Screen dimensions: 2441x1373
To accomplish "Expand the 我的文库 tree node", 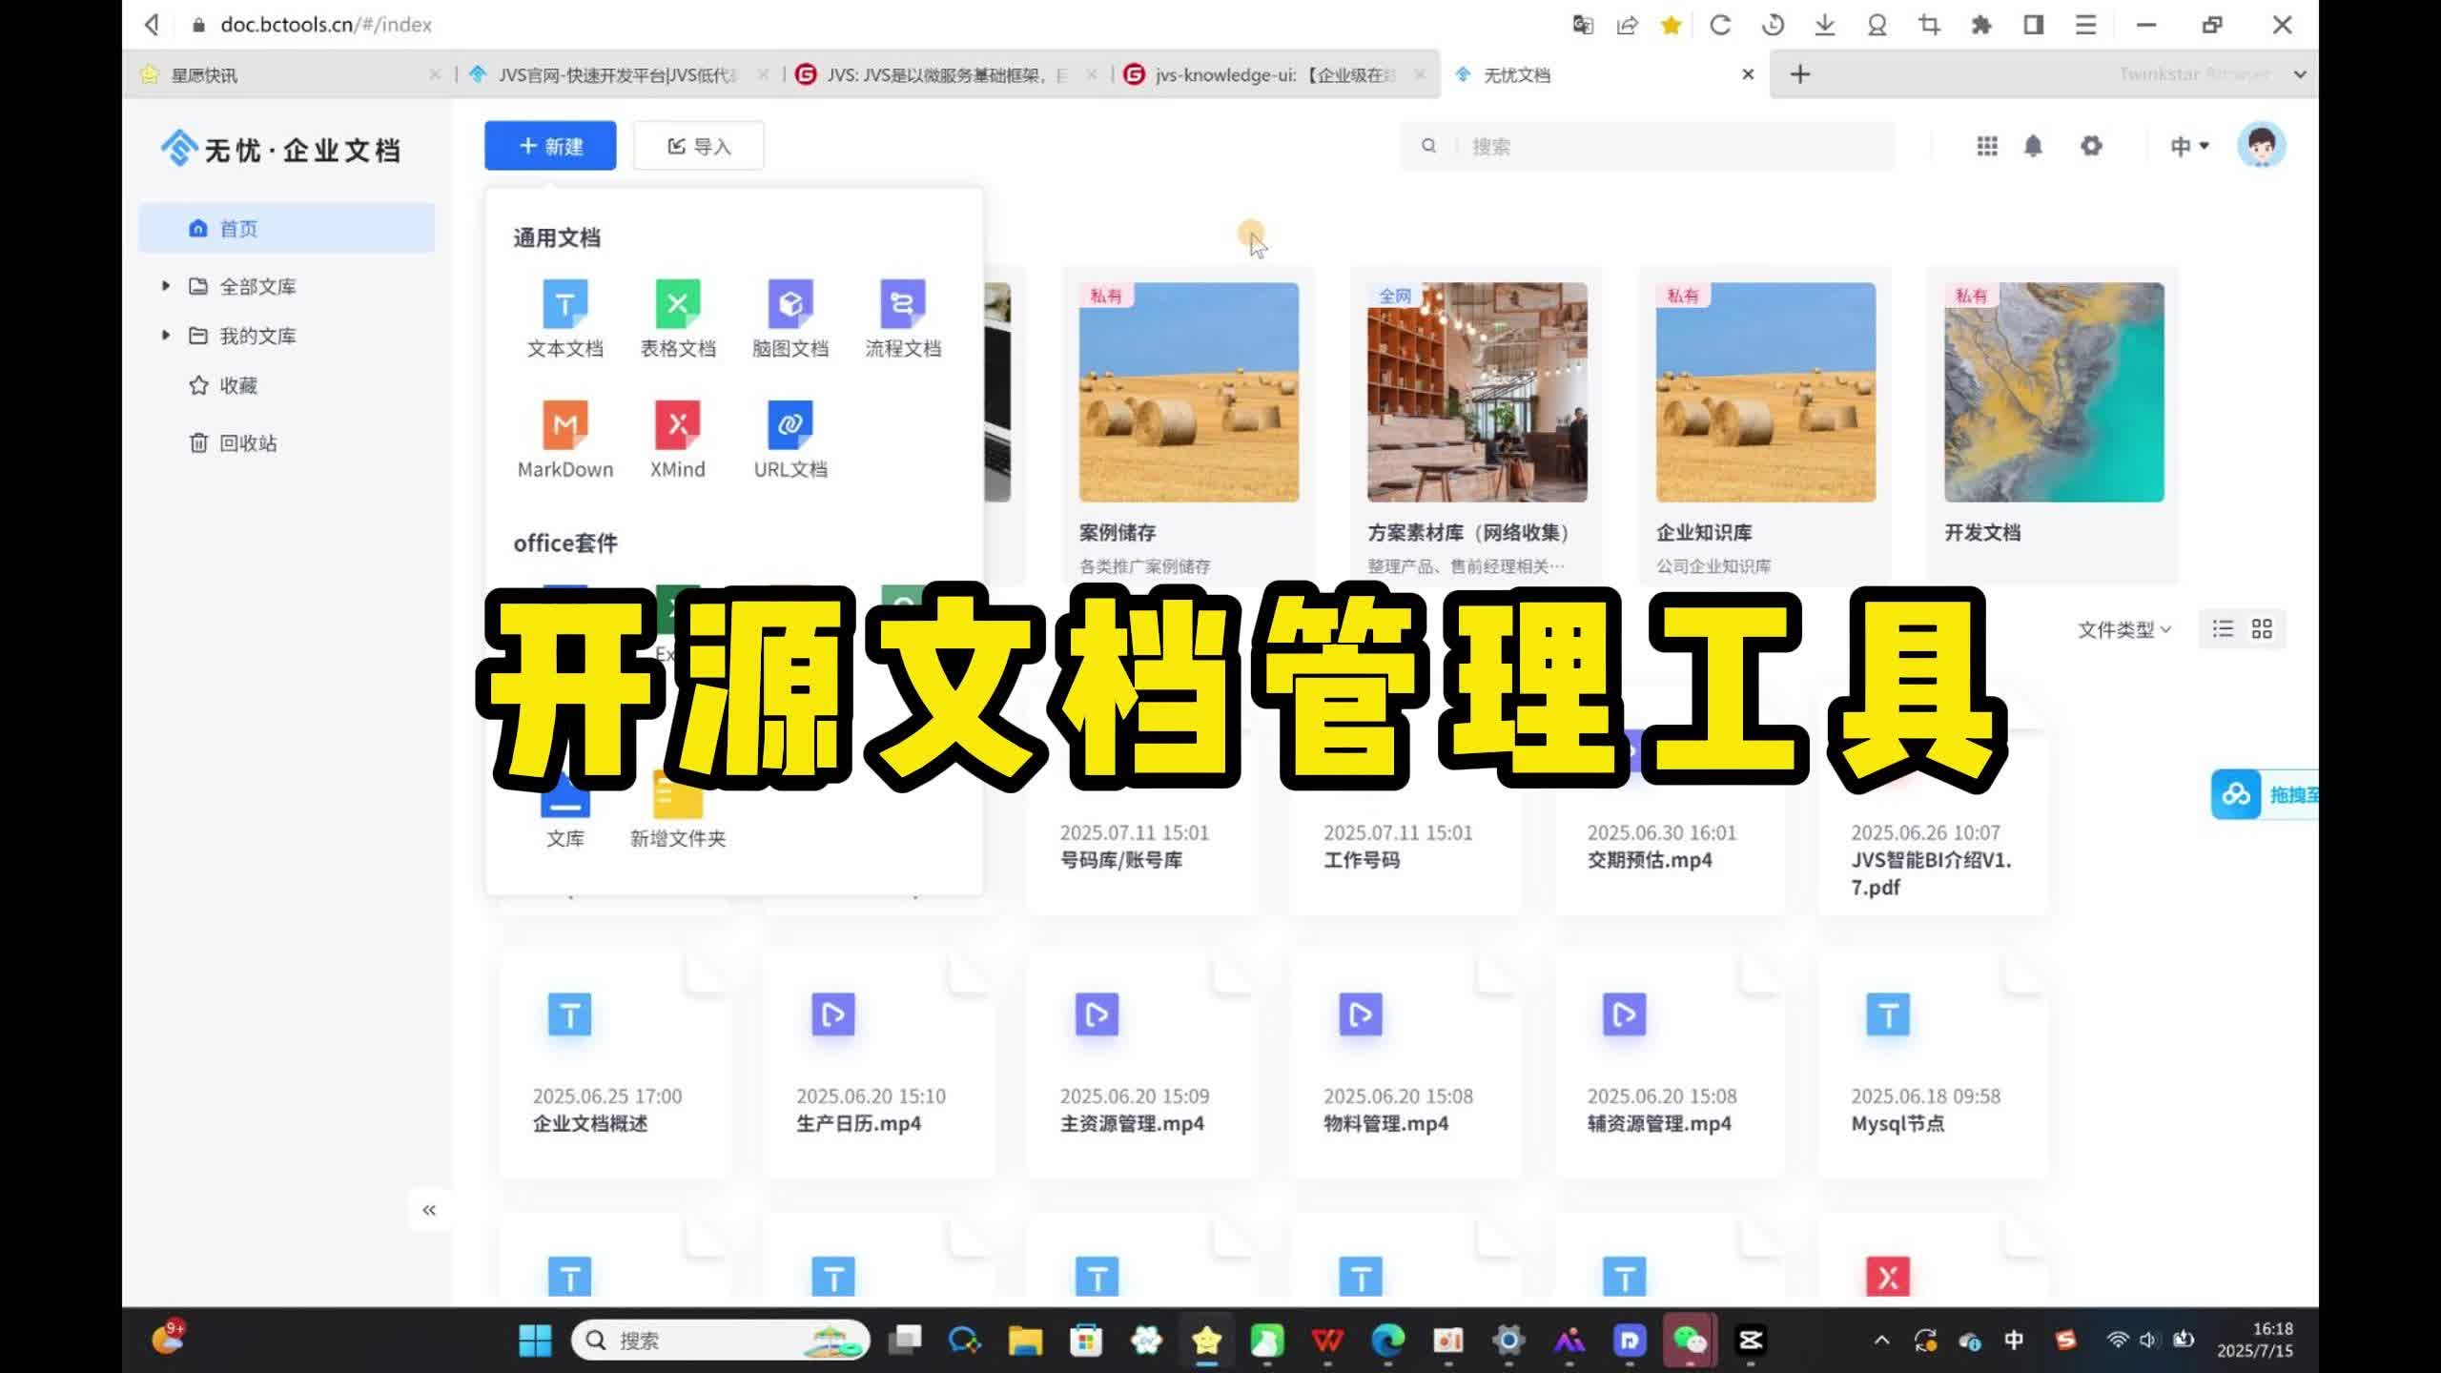I will [166, 336].
